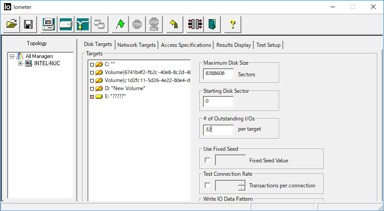This screenshot has height=211, width=384.
Task: Save the test configuration file
Action: [x=28, y=25]
